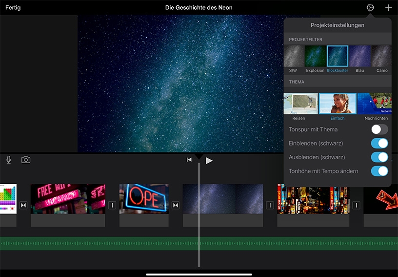The height and width of the screenshot is (277, 398).
Task: Open the camera capture icon
Action: coord(26,160)
